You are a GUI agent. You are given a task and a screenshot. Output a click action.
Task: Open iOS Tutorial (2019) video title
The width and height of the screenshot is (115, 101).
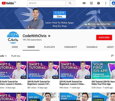[x=103, y=83]
